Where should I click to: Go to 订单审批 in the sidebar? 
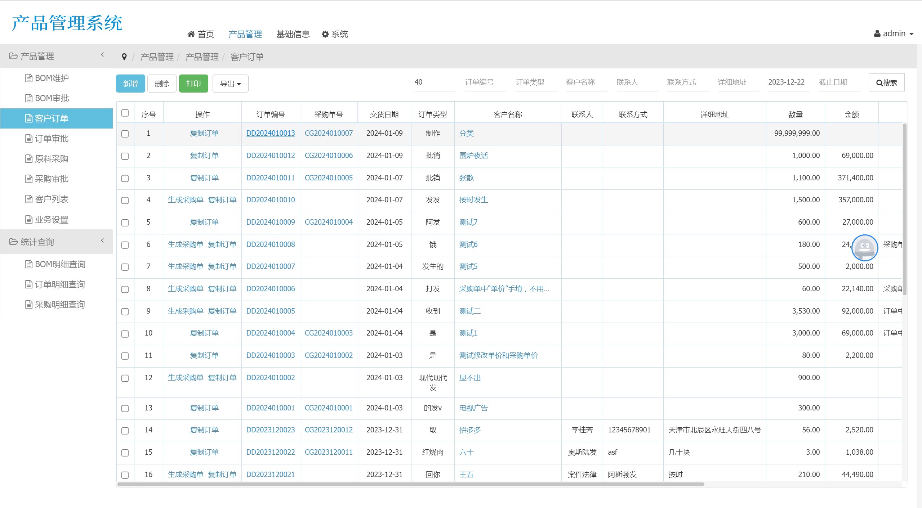57,139
